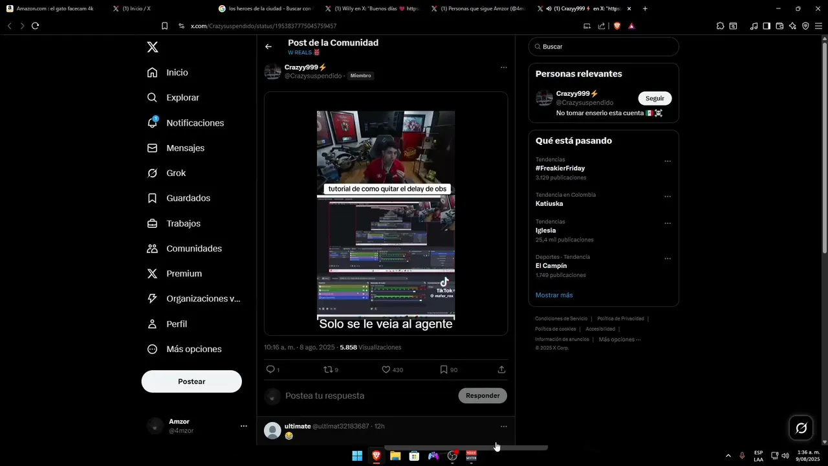Open options for Iglesia trend
The image size is (828, 466).
pos(668,223)
